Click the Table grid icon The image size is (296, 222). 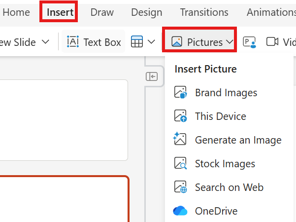[137, 41]
